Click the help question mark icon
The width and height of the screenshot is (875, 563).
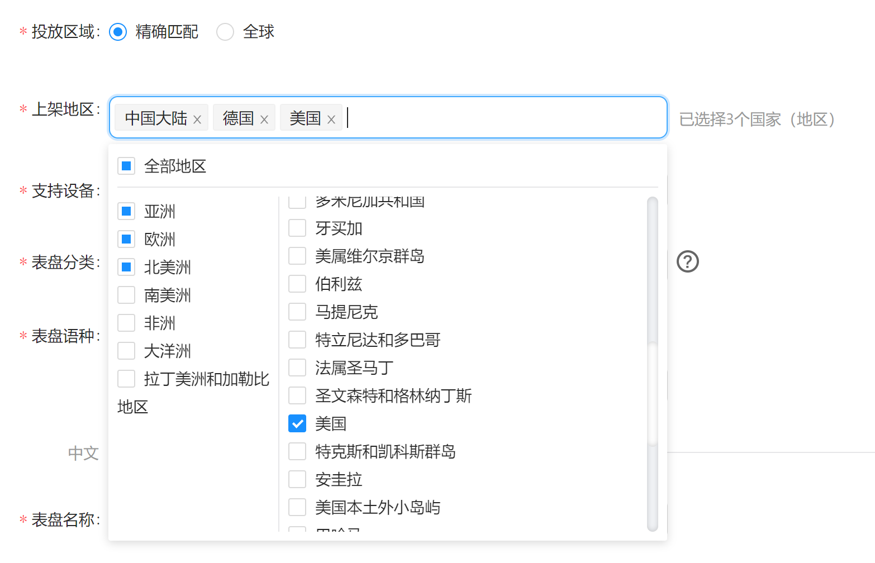pos(687,261)
